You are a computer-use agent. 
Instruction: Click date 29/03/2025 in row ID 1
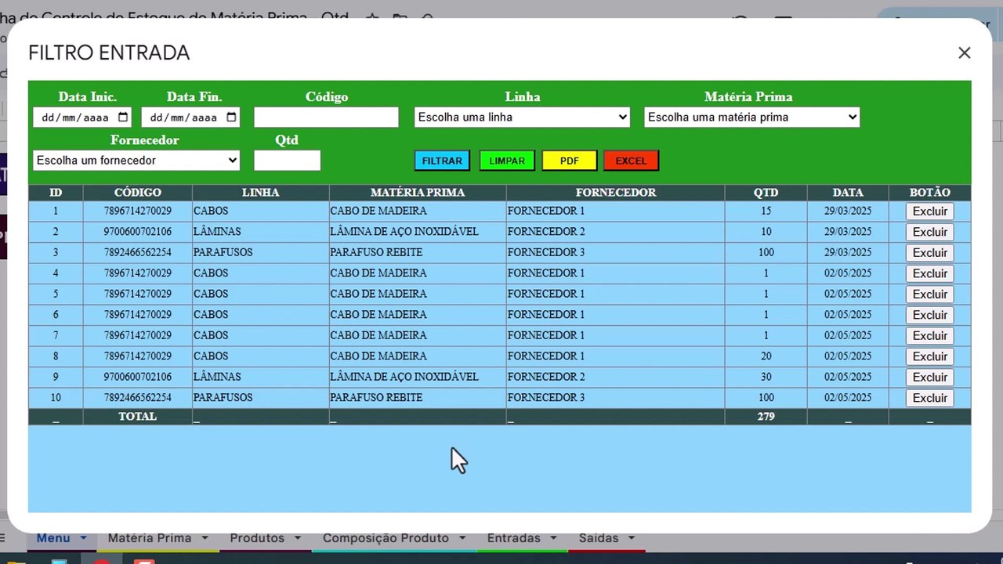click(x=848, y=211)
